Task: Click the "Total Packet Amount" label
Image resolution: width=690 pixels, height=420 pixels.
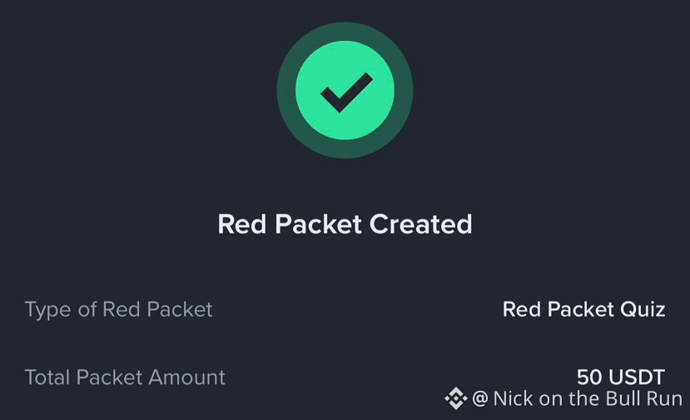Action: (x=125, y=377)
